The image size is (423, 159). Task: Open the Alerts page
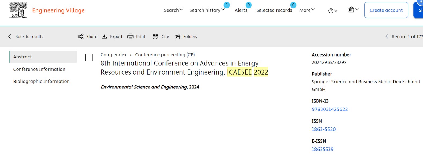[241, 10]
